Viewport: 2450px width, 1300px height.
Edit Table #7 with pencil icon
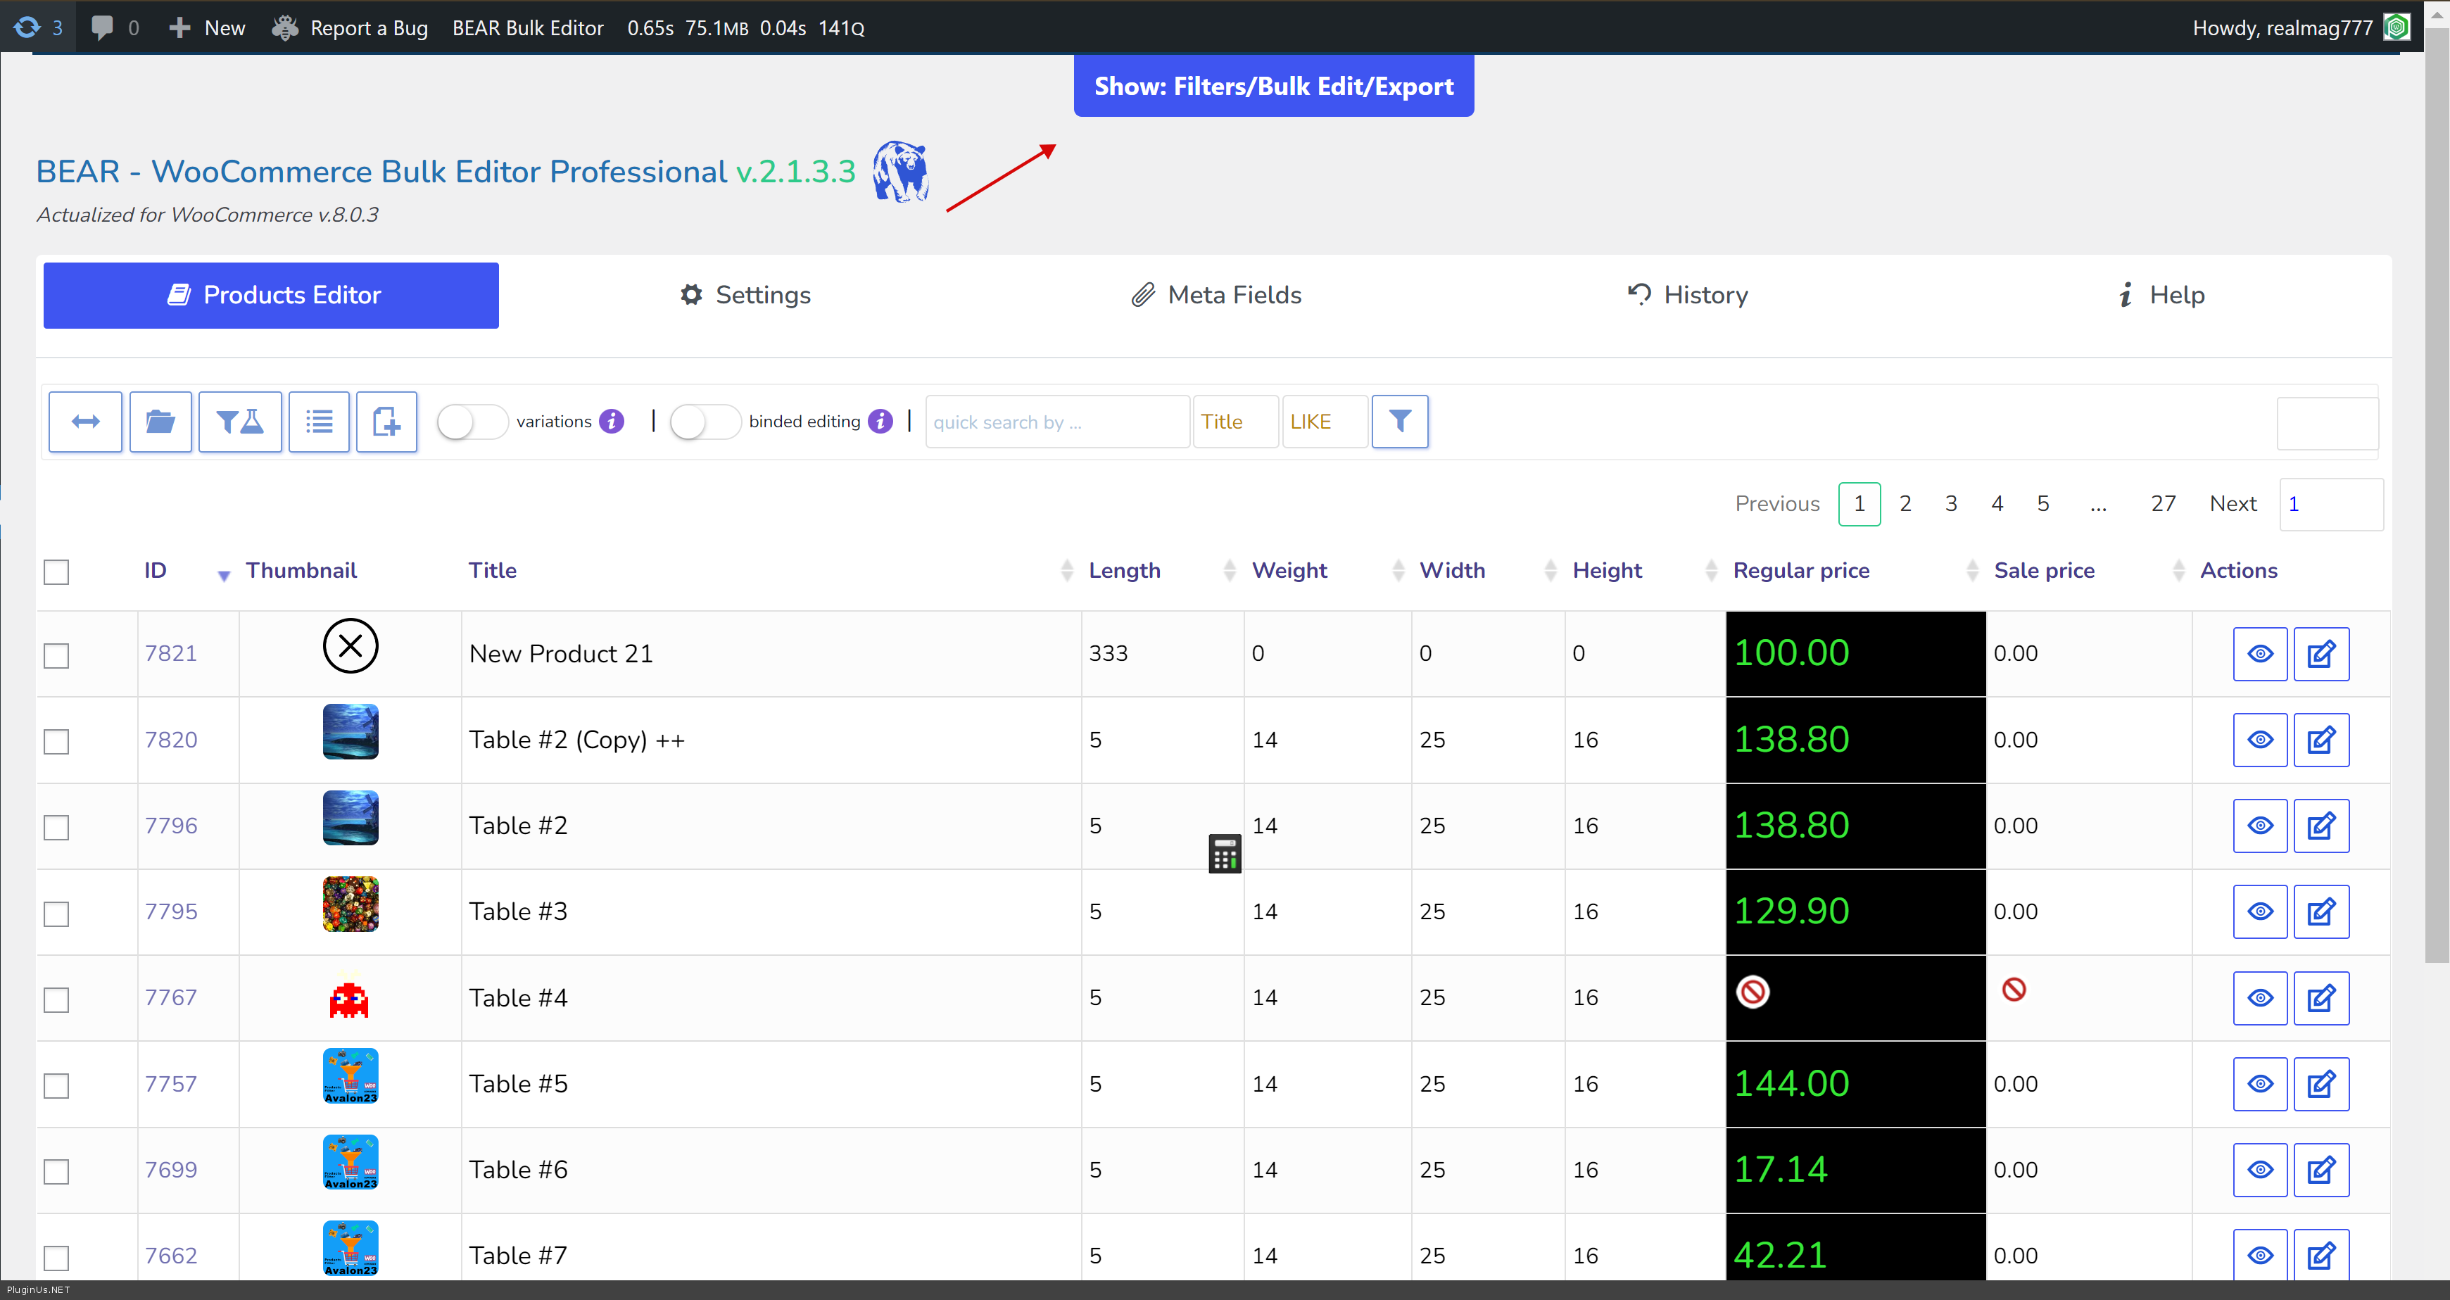click(2320, 1255)
